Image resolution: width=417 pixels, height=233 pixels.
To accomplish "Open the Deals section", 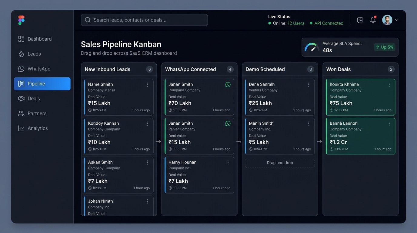I will tap(42, 99).
